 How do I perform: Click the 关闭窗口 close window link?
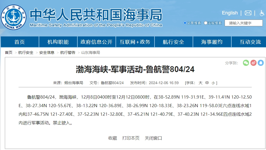tap(153, 138)
